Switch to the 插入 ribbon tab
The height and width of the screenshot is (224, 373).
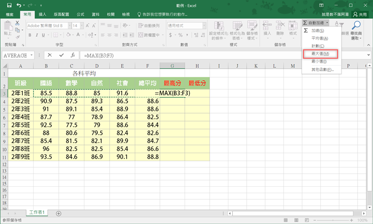[42, 14]
